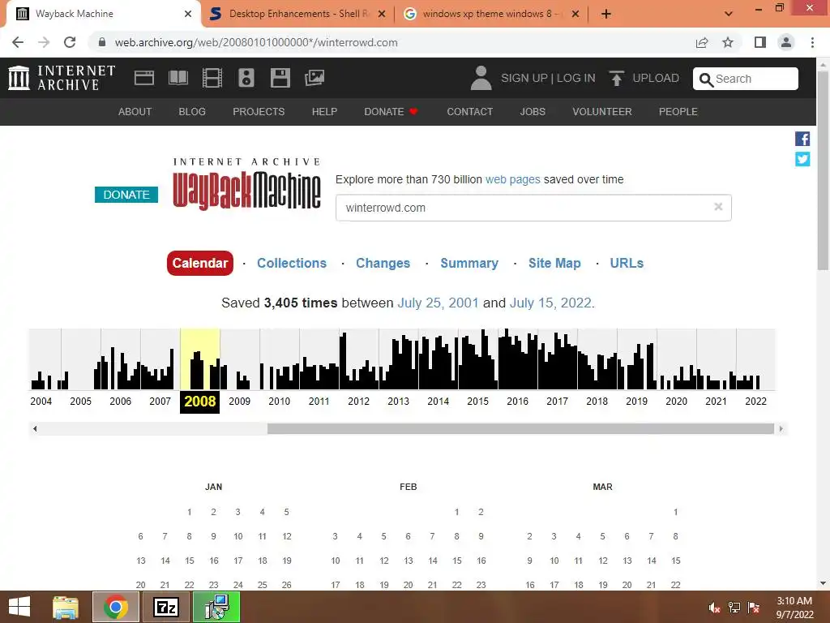Open the Collections tab
The height and width of the screenshot is (623, 830).
coord(292,264)
